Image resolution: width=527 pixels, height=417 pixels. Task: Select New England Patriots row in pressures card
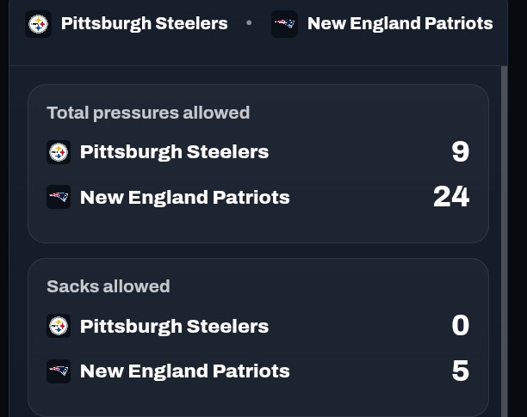257,197
